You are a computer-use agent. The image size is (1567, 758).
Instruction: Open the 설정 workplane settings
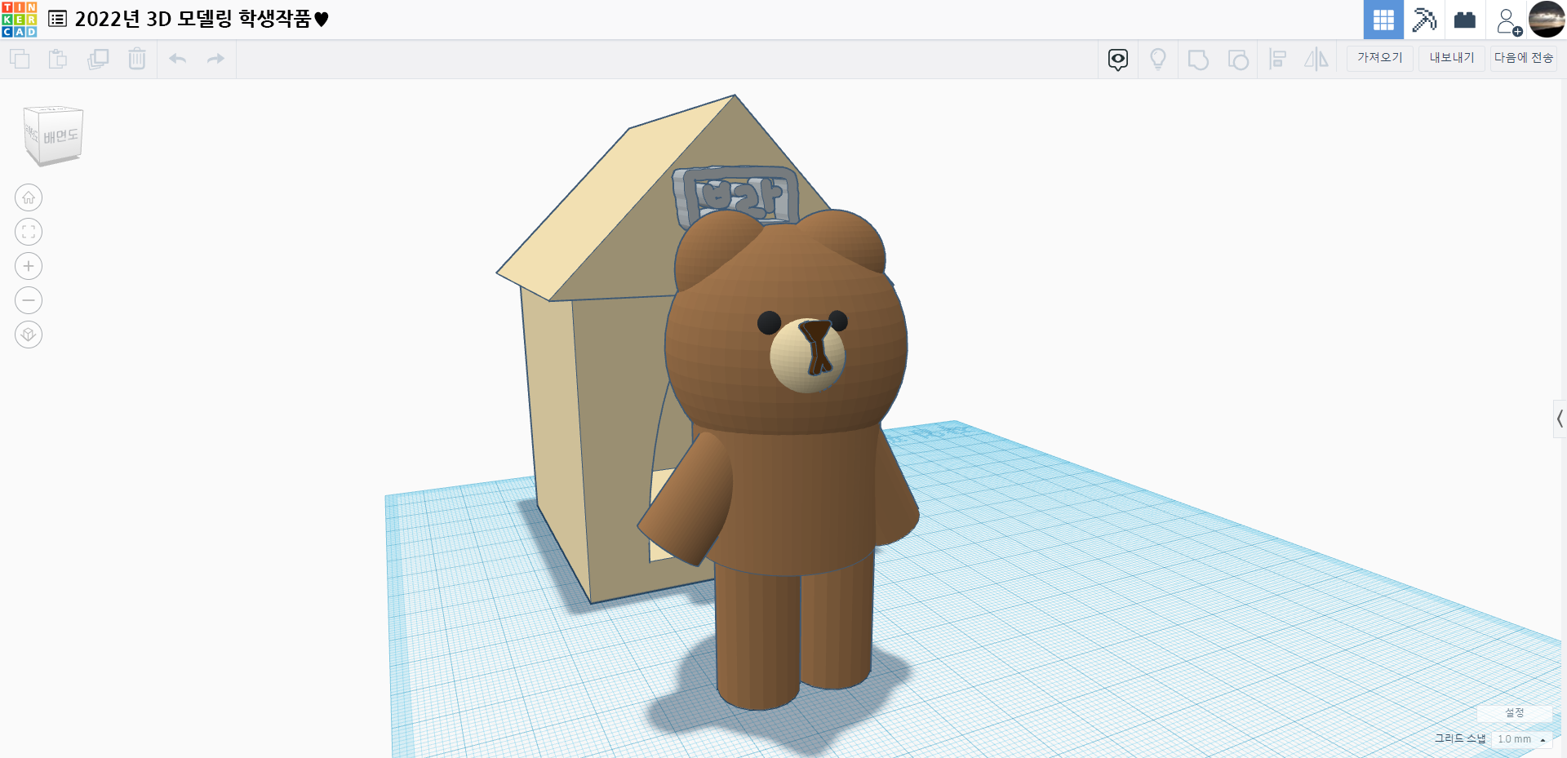(x=1515, y=713)
